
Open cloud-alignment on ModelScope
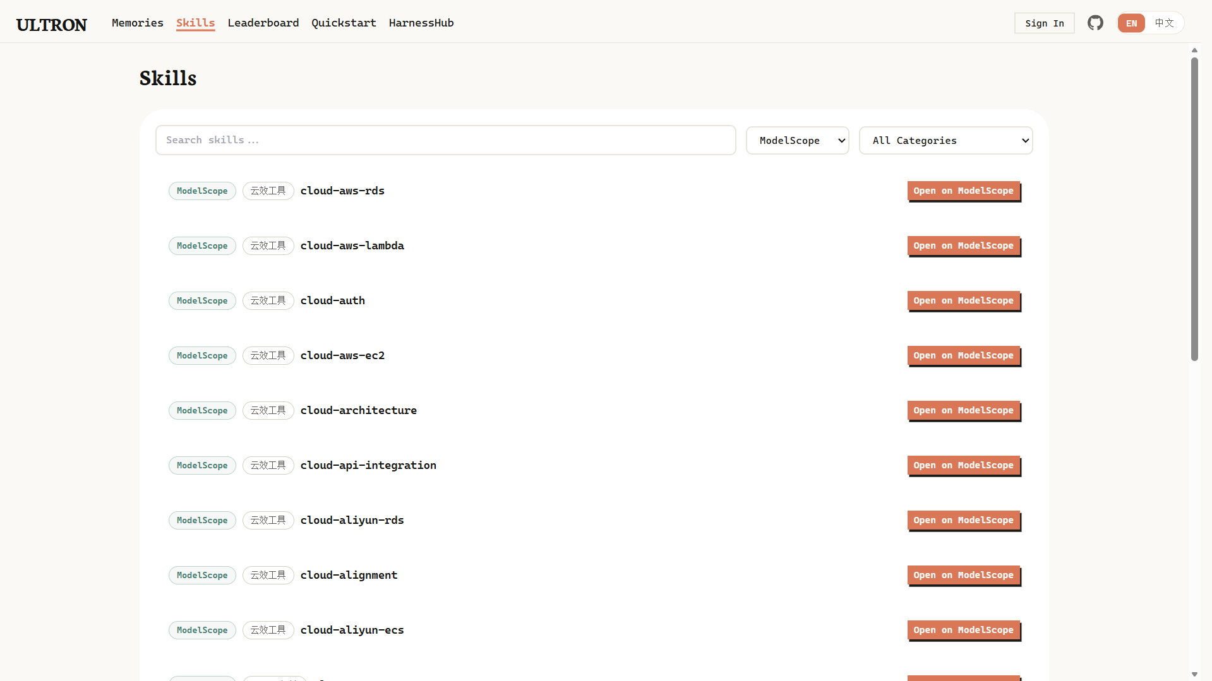[963, 575]
